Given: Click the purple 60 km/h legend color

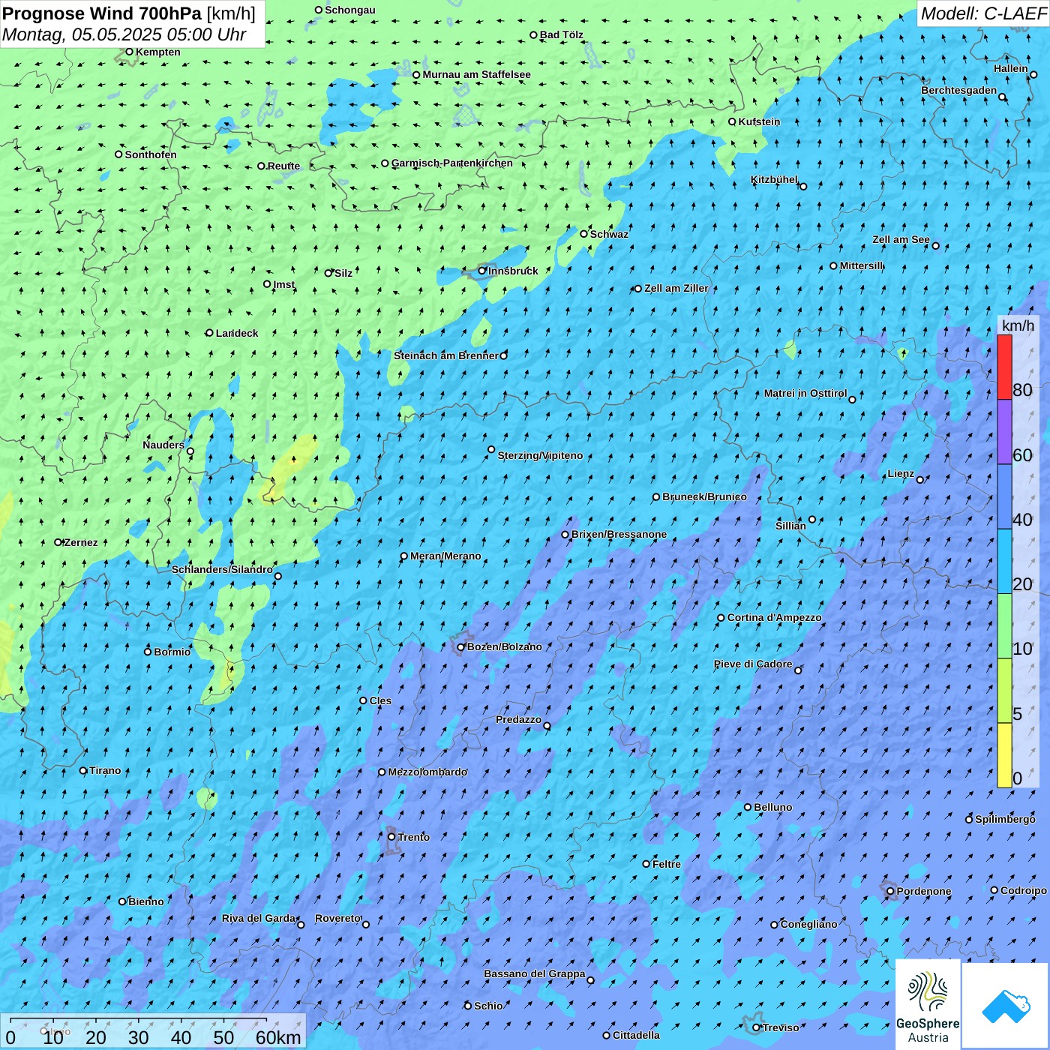Looking at the screenshot, I should pyautogui.click(x=1004, y=432).
